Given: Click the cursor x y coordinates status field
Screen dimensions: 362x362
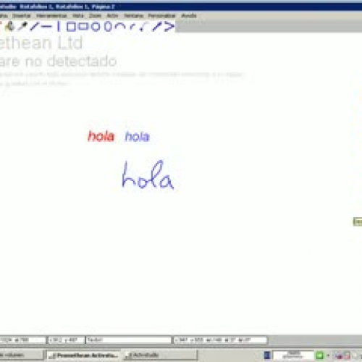Looking at the screenshot, I should pos(67,340).
